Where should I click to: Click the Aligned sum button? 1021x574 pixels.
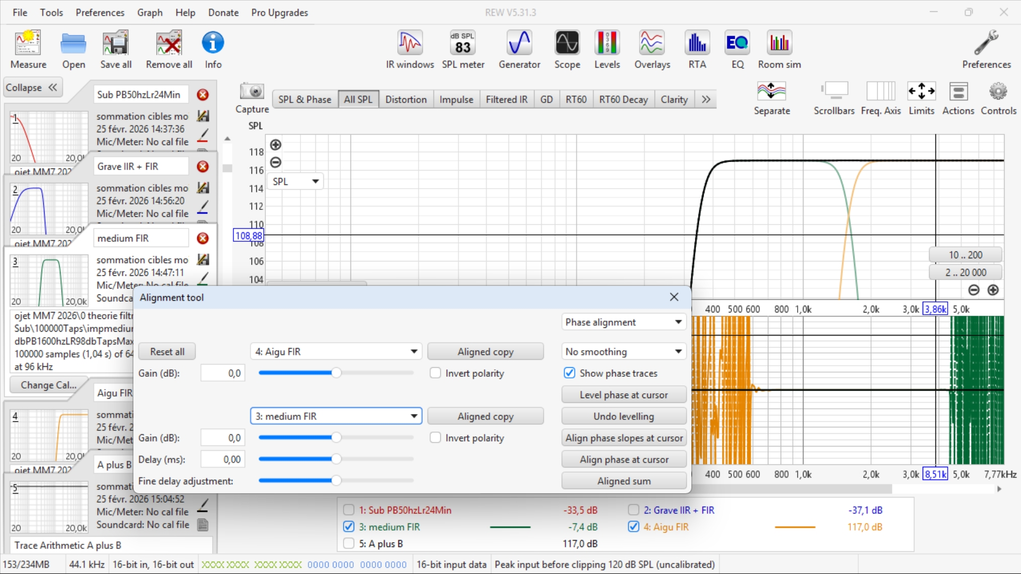click(x=624, y=481)
